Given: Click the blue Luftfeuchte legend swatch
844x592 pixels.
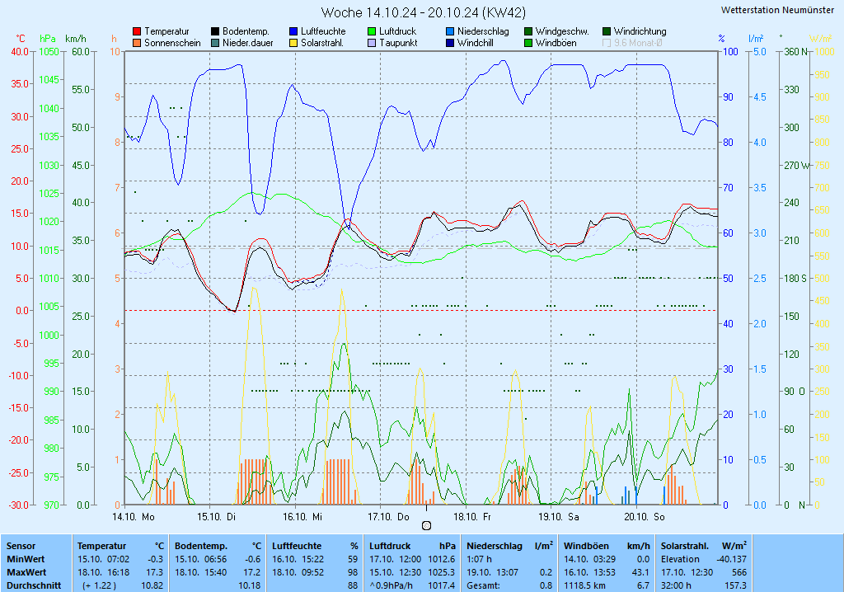Looking at the screenshot, I should pyautogui.click(x=293, y=32).
